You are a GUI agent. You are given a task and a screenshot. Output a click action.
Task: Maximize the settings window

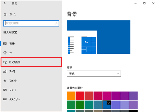coord(144,3)
